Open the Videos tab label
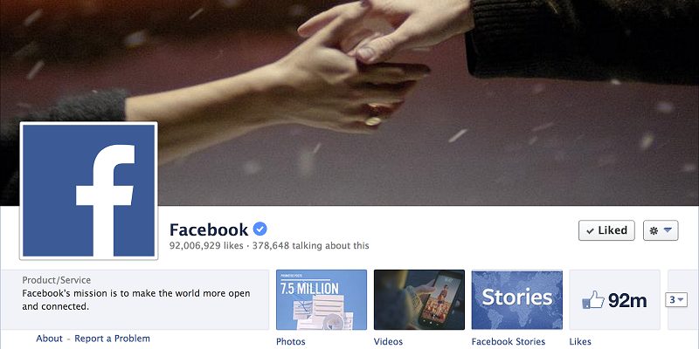699x349 pixels. (388, 341)
